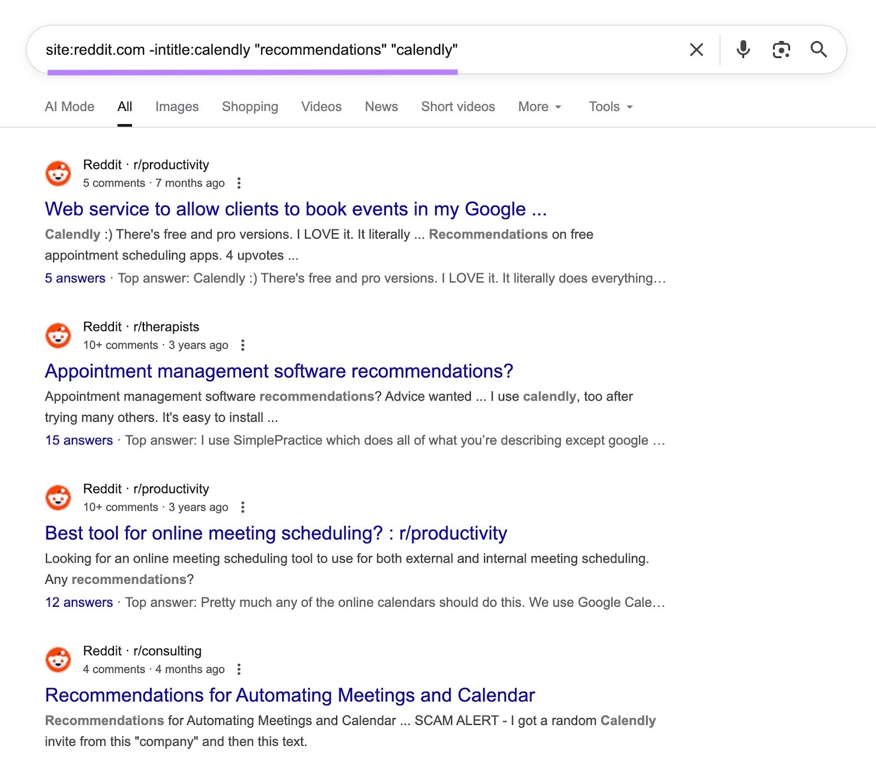Click the Reddit icon beside r/consulting result
The image size is (876, 777).
pos(58,659)
